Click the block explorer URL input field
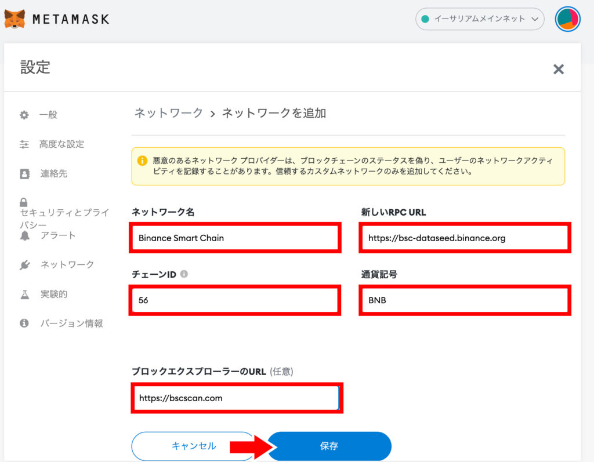The width and height of the screenshot is (594, 462). pos(237,398)
